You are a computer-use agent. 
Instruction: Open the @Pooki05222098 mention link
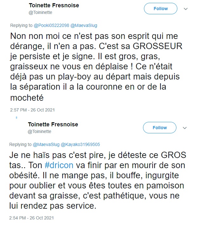pyautogui.click(x=50, y=25)
